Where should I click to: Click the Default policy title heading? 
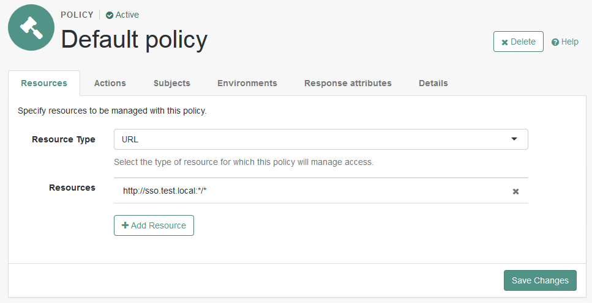pyautogui.click(x=134, y=40)
